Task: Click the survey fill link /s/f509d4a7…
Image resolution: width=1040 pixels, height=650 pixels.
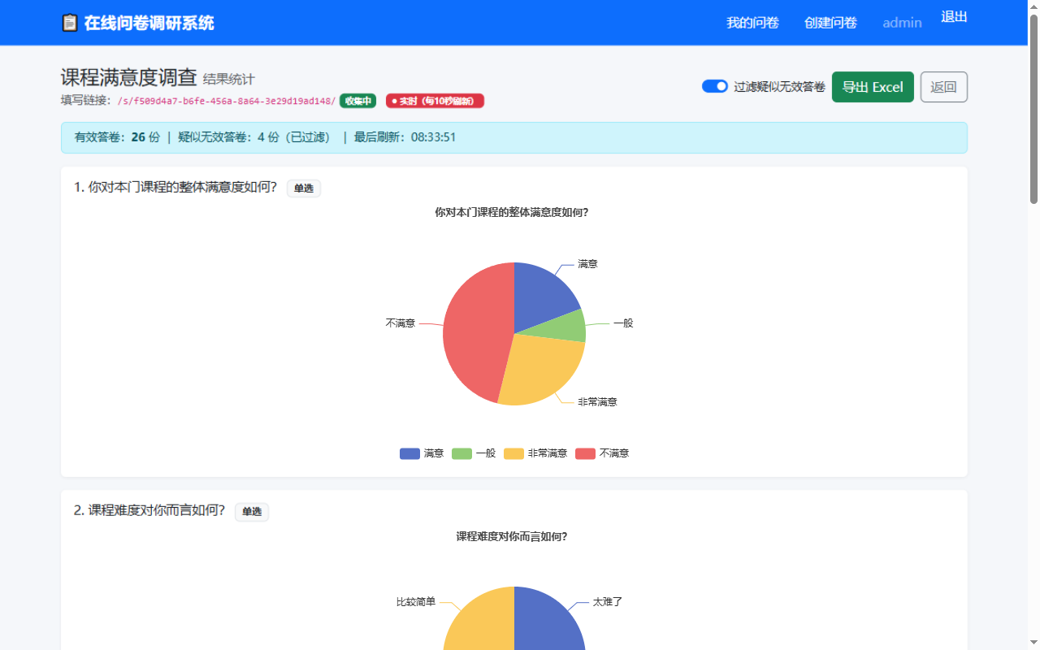Action: coord(227,101)
